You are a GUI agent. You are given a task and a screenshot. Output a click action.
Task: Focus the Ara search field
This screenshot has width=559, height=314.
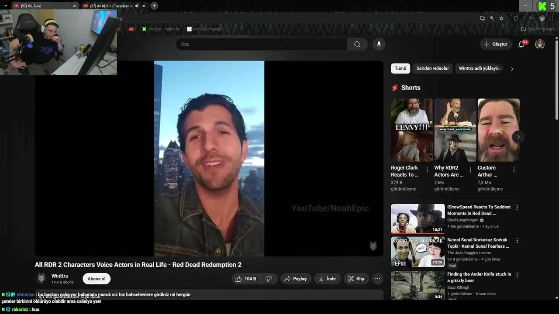262,44
